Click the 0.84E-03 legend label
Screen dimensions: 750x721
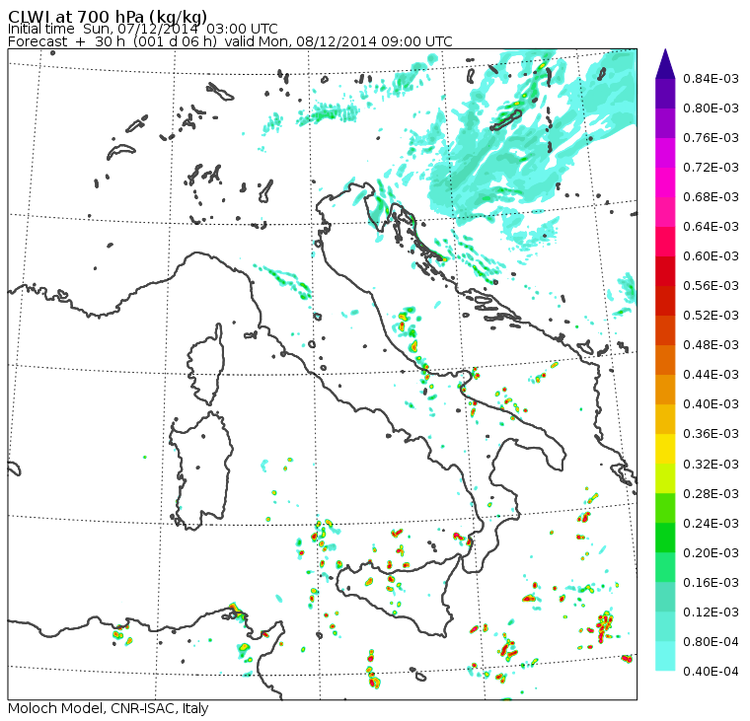[711, 78]
